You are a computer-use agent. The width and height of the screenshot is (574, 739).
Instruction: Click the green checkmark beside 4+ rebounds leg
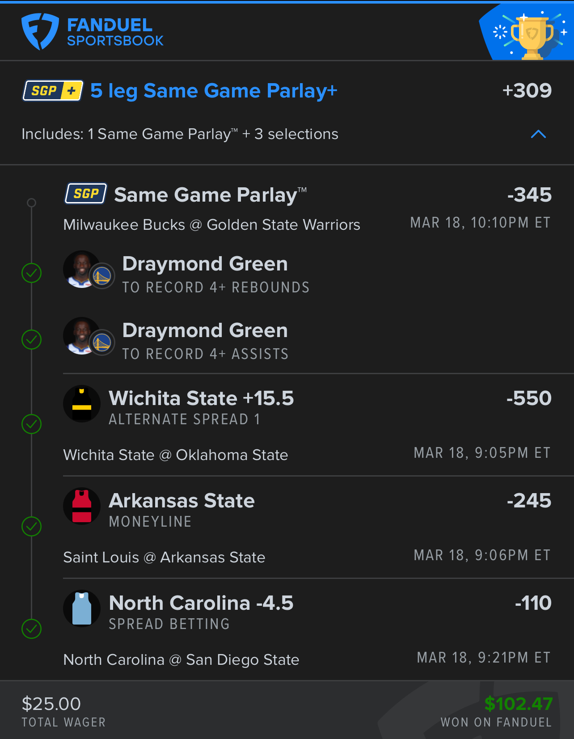tap(32, 273)
